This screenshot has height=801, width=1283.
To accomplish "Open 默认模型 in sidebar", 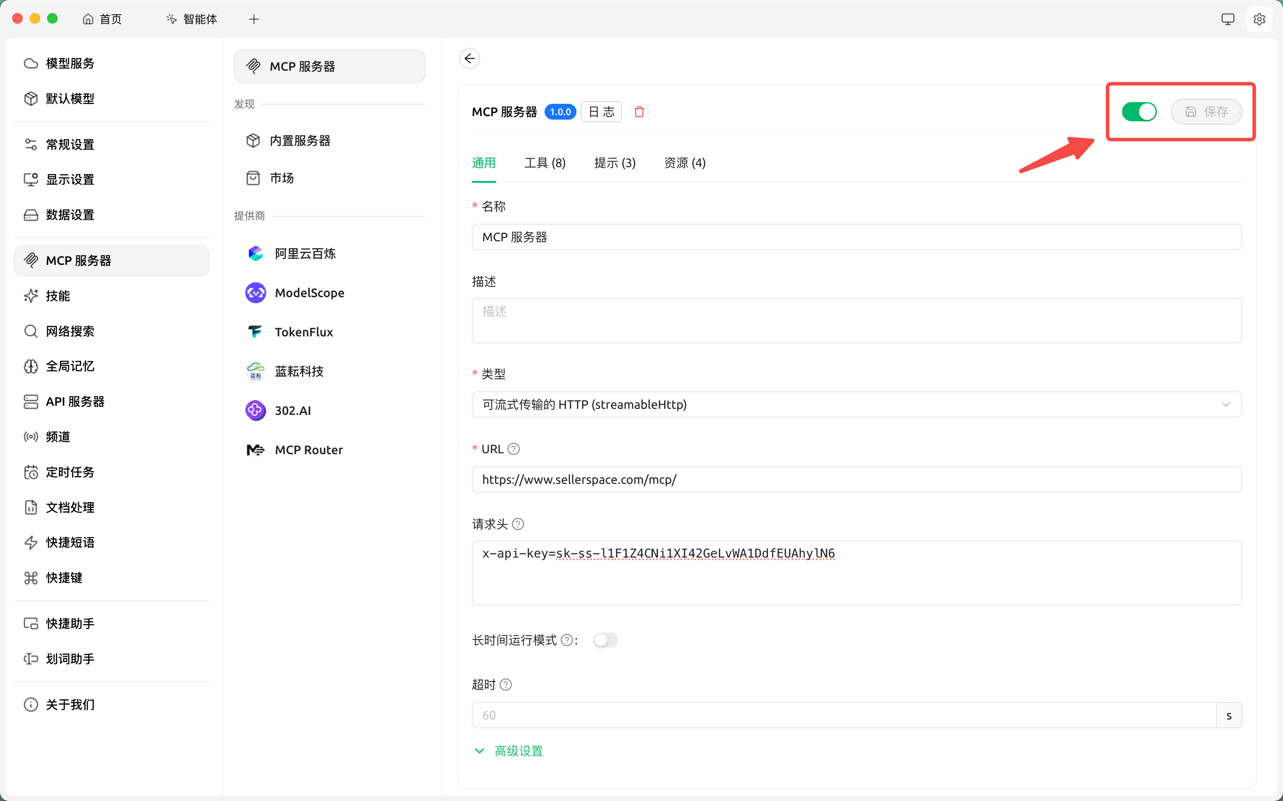I will (111, 99).
